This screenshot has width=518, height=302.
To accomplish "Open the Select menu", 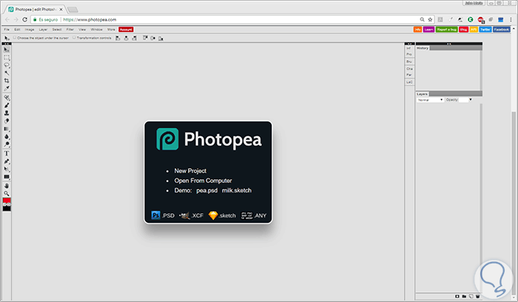I will click(57, 30).
